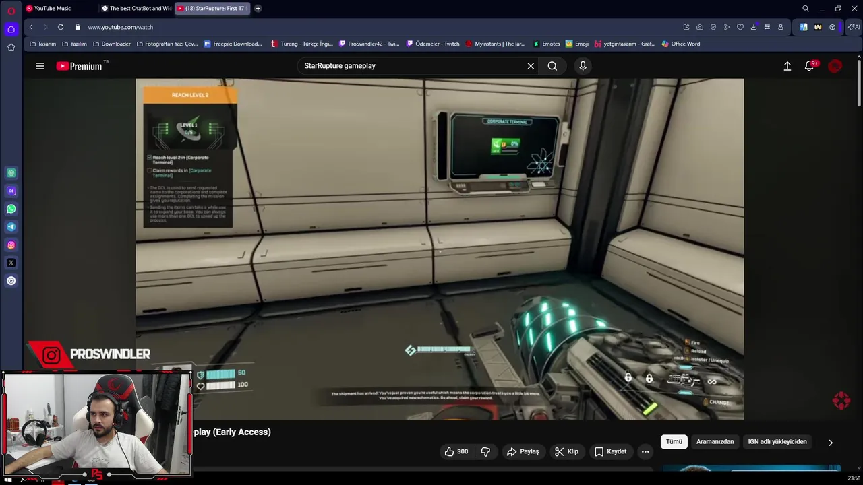Open the ProSwindler42 - Twi... bookmark

click(x=369, y=44)
